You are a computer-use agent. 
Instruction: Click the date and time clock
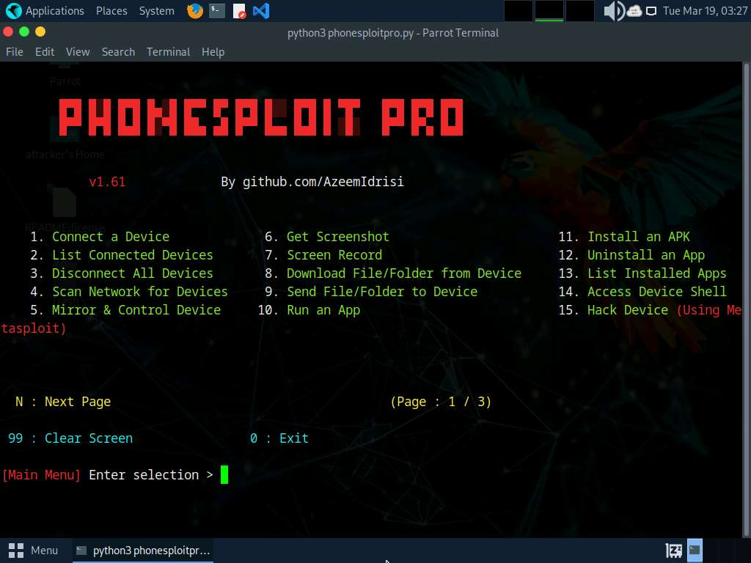[x=705, y=10]
